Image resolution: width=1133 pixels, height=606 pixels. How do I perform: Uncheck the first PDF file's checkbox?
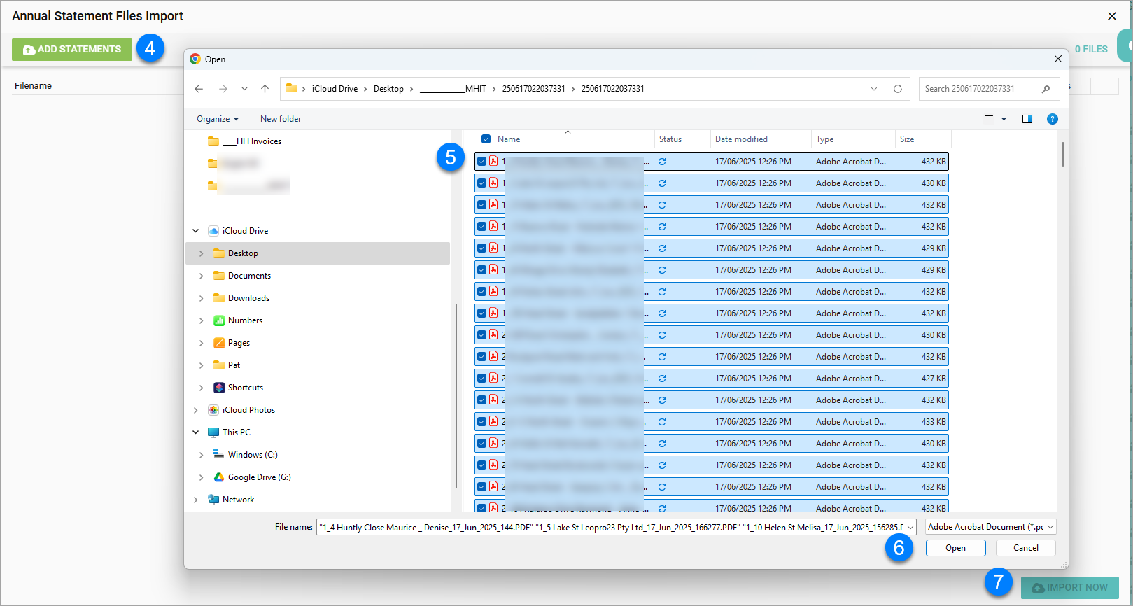pyautogui.click(x=481, y=162)
